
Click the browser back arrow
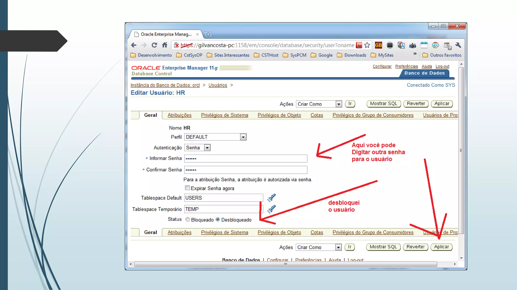point(134,45)
